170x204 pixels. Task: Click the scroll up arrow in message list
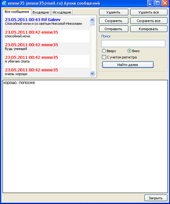point(93,20)
